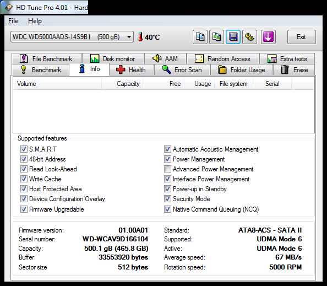This screenshot has width=327, height=286.
Task: Switch to the Benchmark tab
Action: pos(41,70)
